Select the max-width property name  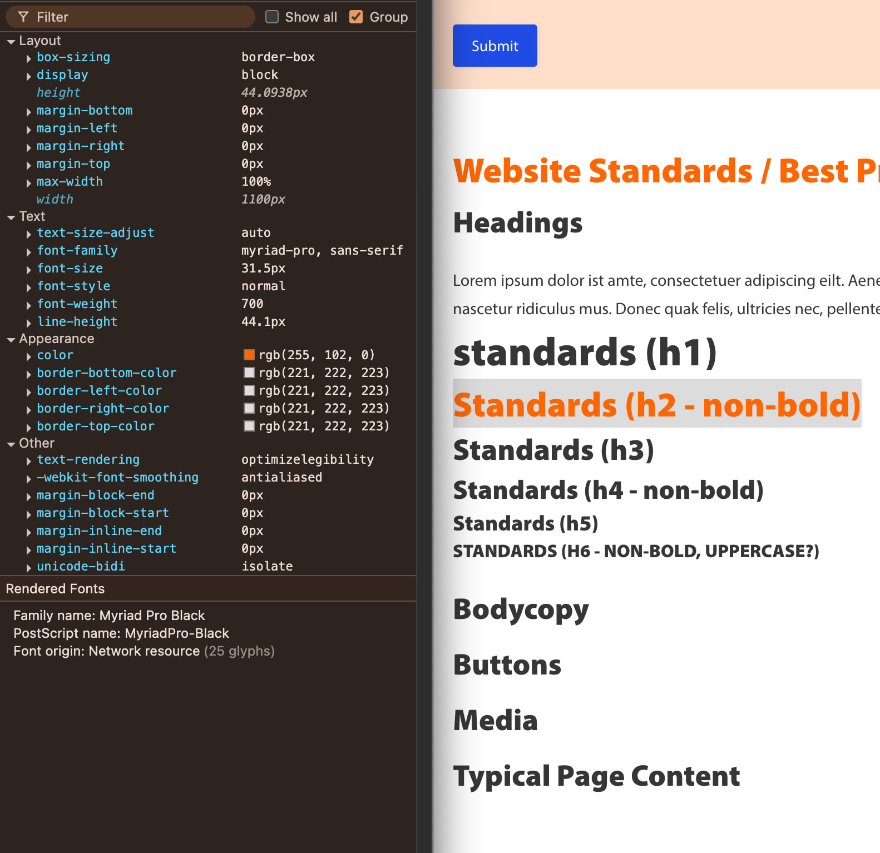coord(70,182)
